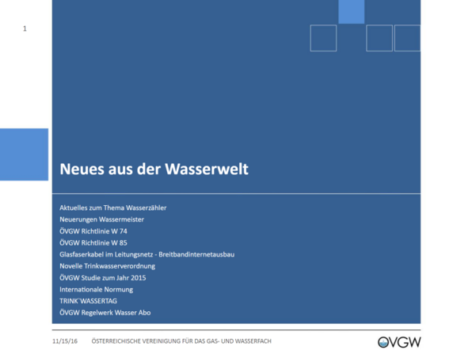Click 'Aktuelles zum Thema Wasserzähler' agenda line
Screen dimensions: 472x354
tap(113, 208)
